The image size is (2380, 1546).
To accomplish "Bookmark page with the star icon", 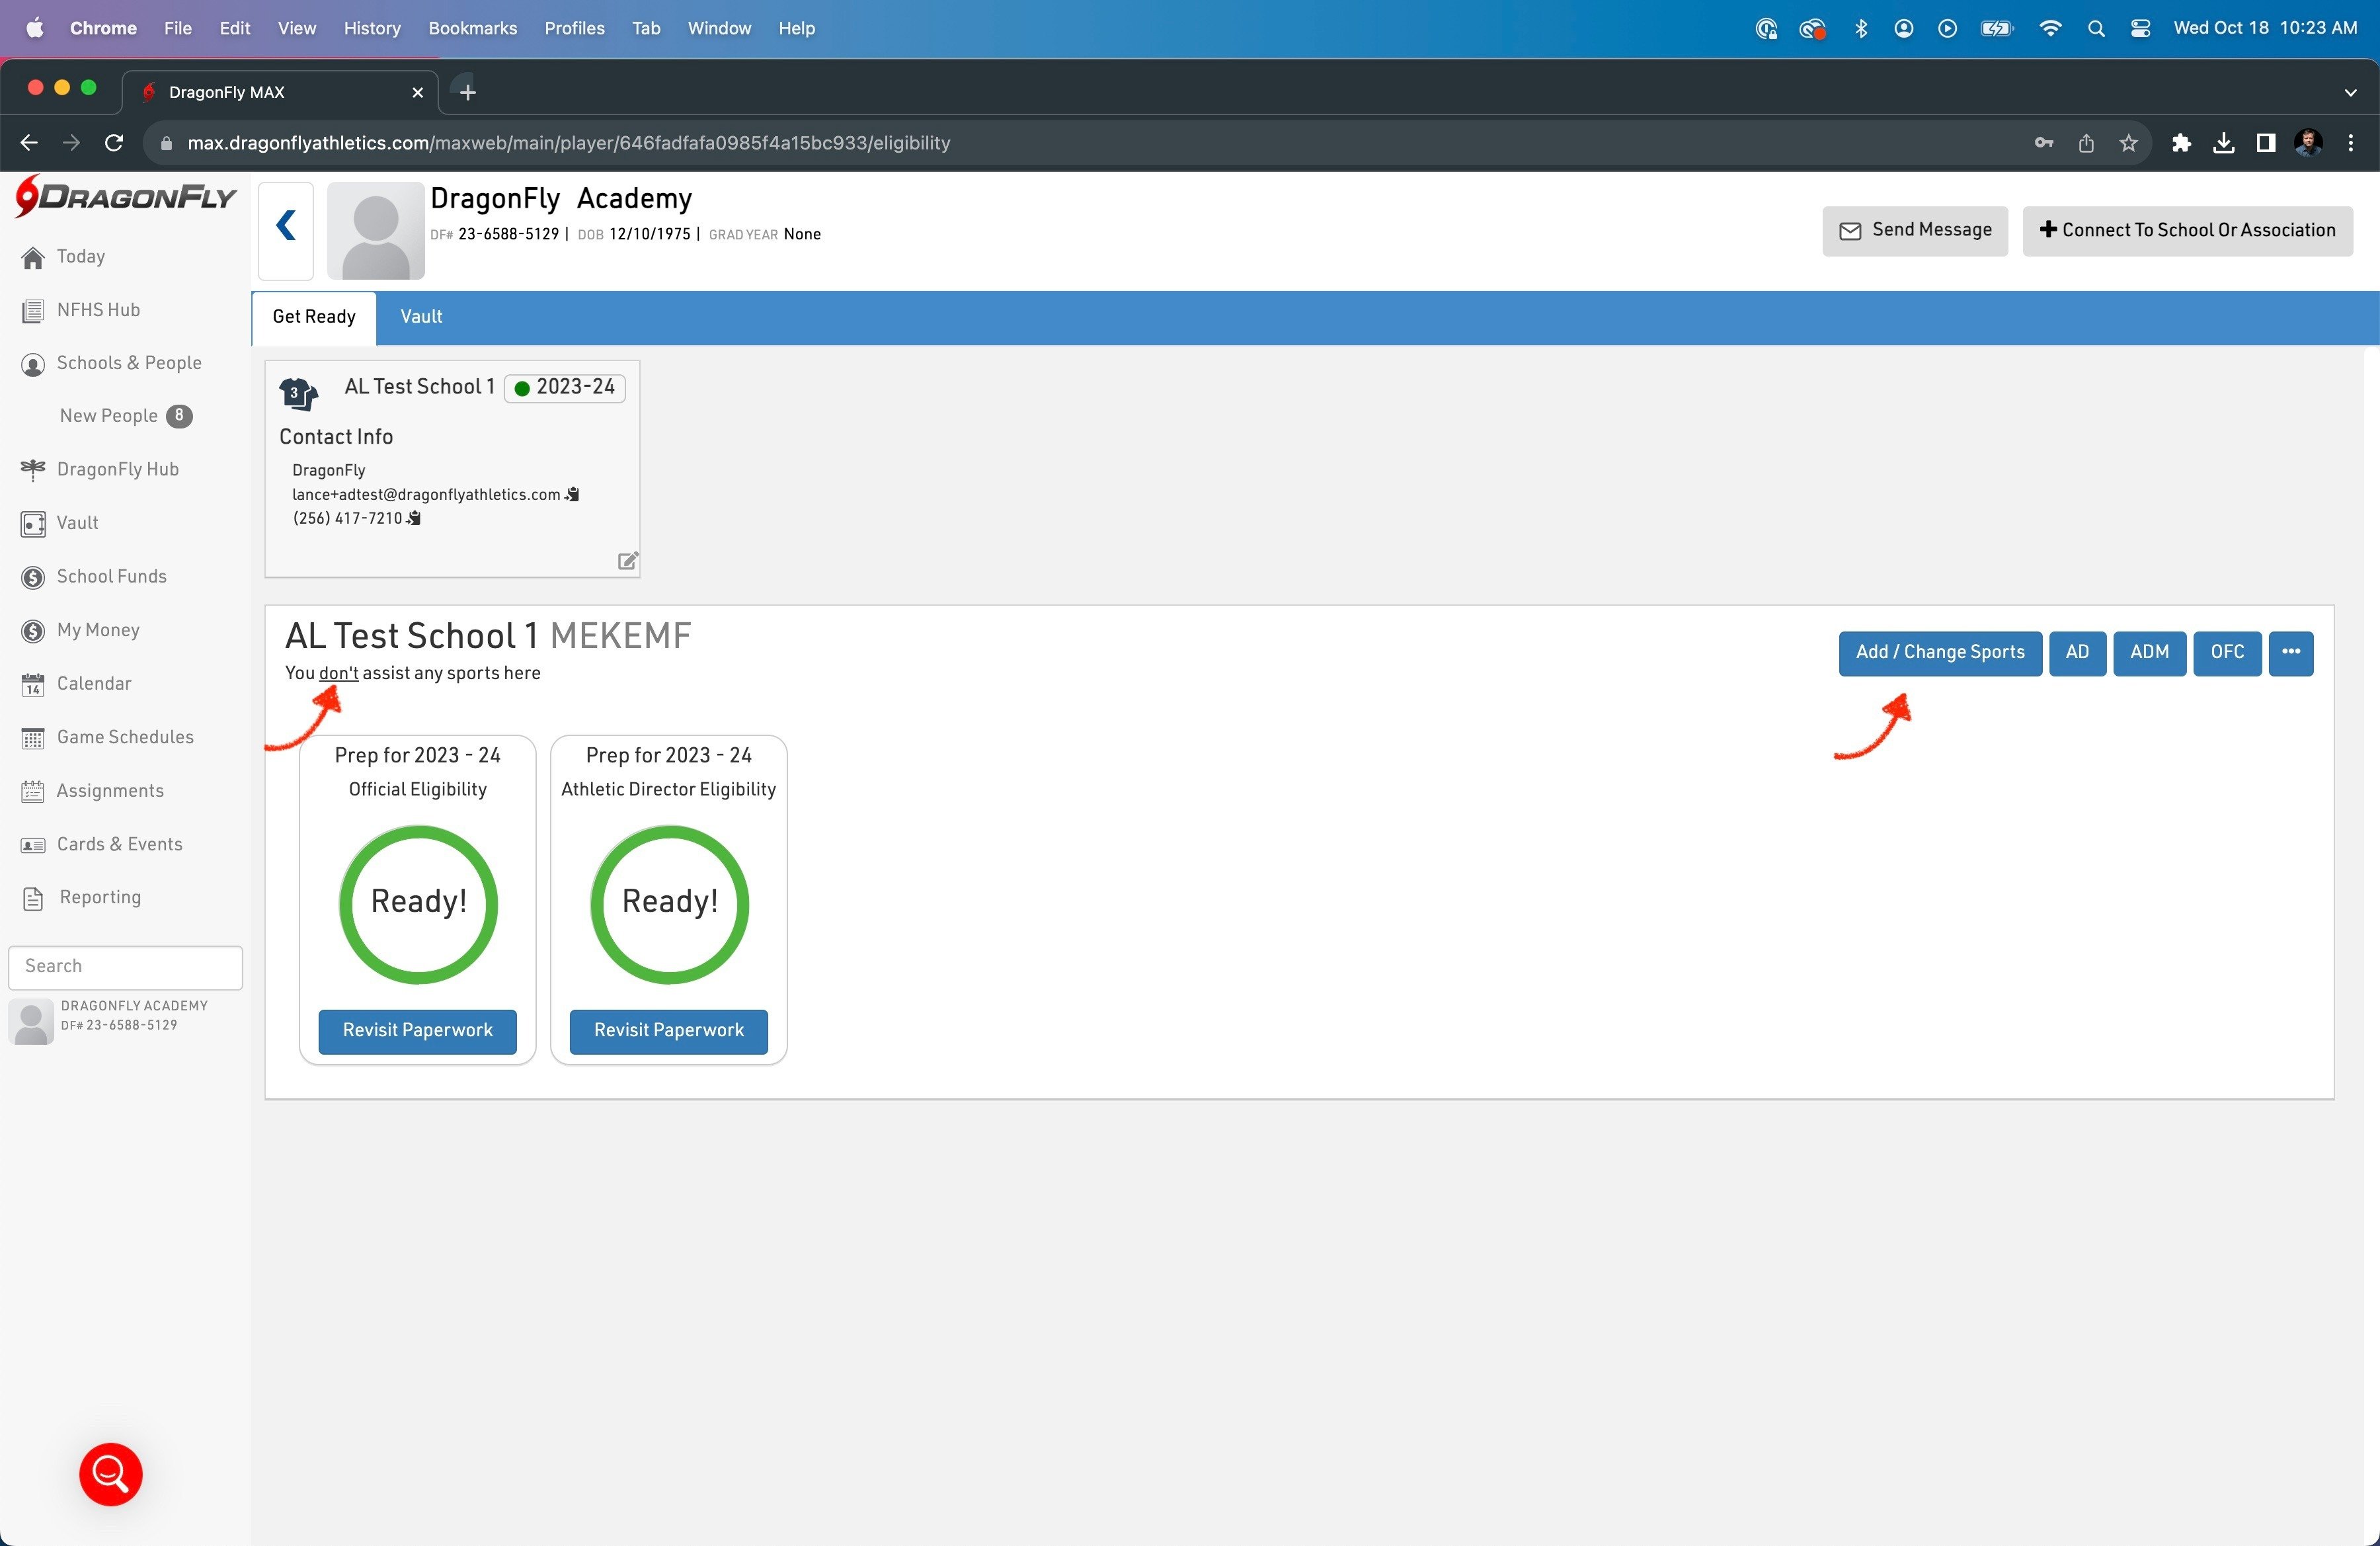I will click(2128, 143).
